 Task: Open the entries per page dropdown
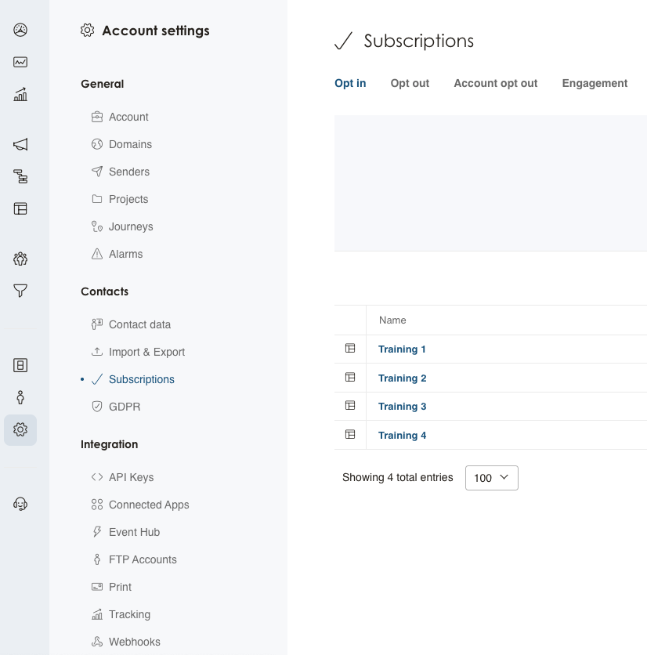pyautogui.click(x=491, y=478)
